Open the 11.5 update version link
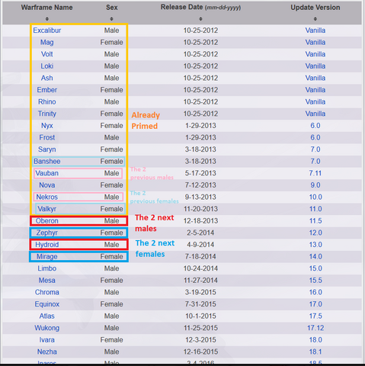This screenshot has width=365, height=366. (x=315, y=221)
